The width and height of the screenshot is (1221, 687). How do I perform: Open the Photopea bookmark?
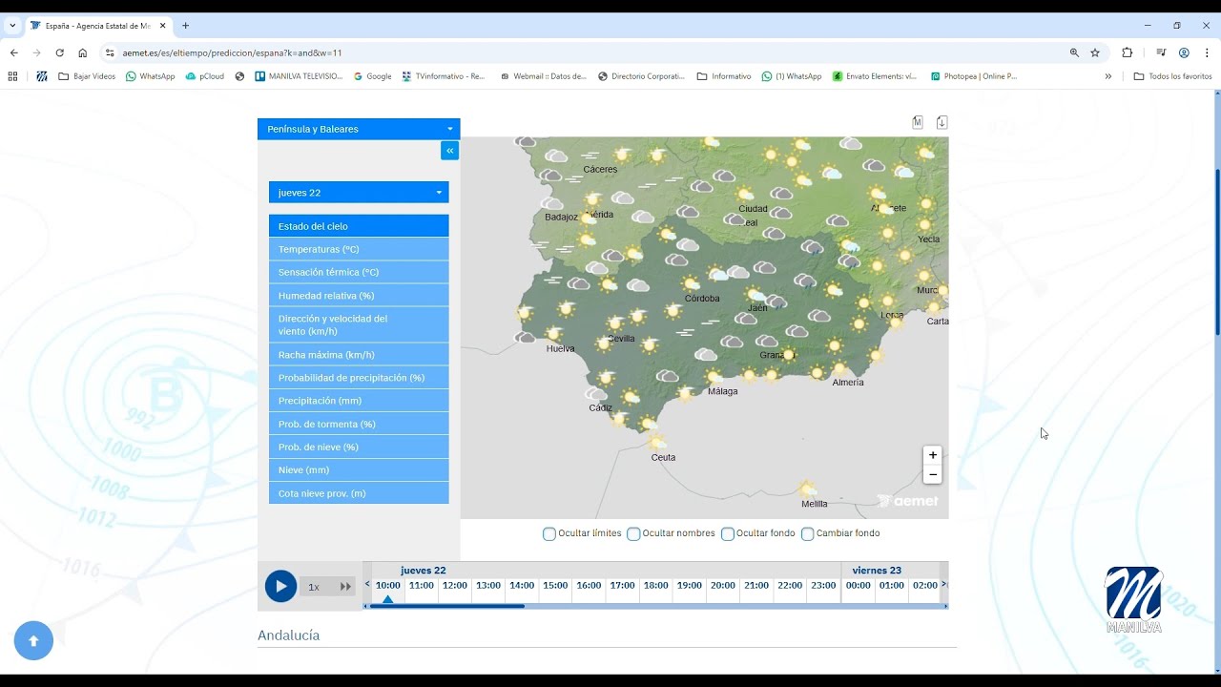(x=974, y=76)
